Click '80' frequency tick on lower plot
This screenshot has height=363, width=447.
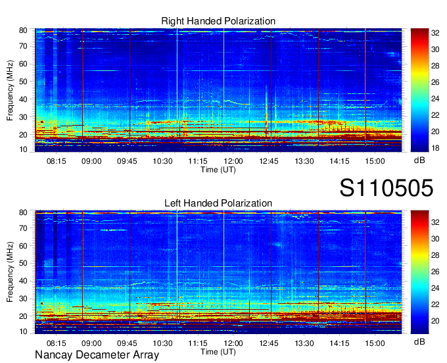[23, 212]
